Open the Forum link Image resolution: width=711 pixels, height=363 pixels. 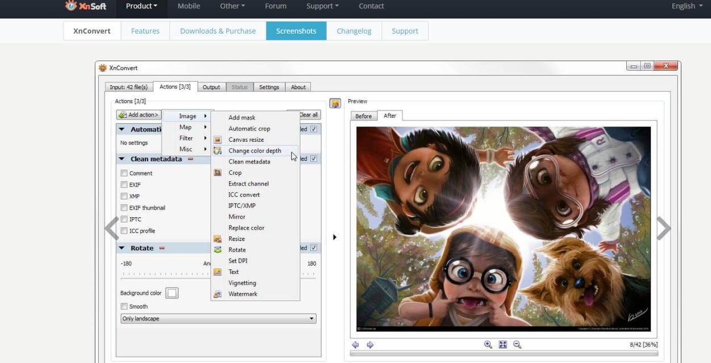pos(276,6)
